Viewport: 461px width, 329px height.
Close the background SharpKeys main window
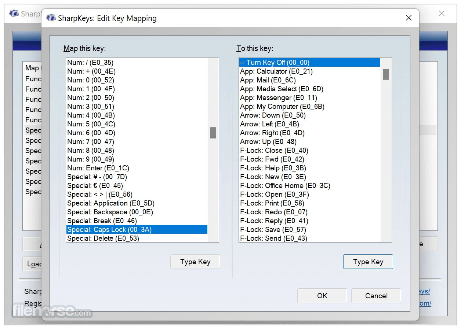(x=442, y=14)
